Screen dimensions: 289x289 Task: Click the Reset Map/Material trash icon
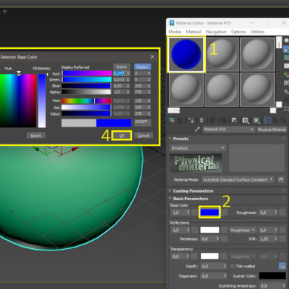[202, 120]
